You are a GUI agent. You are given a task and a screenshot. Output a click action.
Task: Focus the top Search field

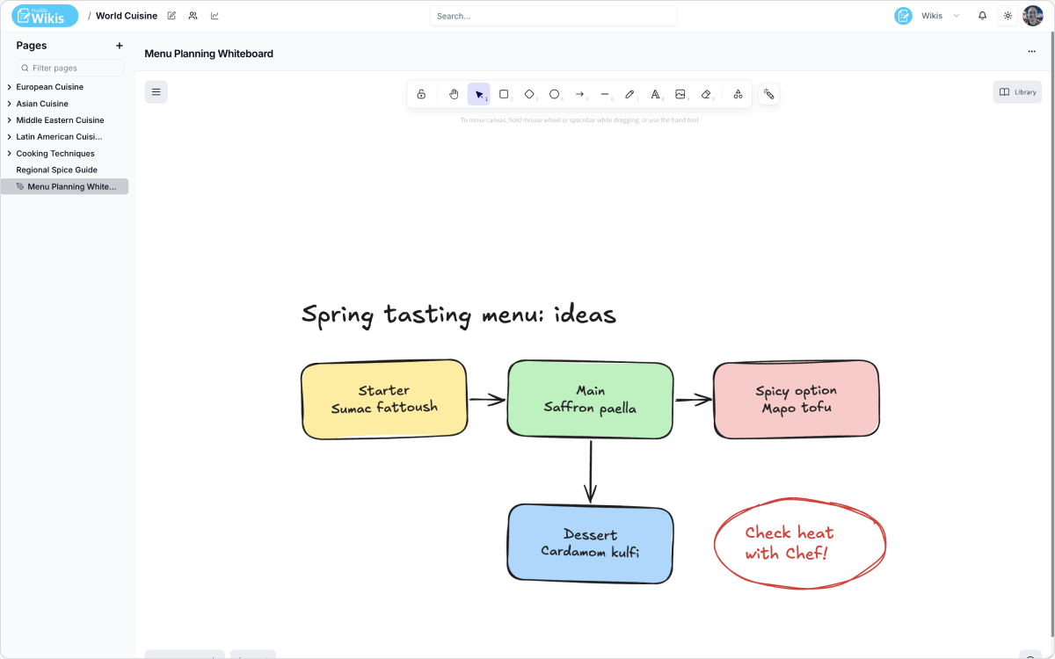[553, 16]
